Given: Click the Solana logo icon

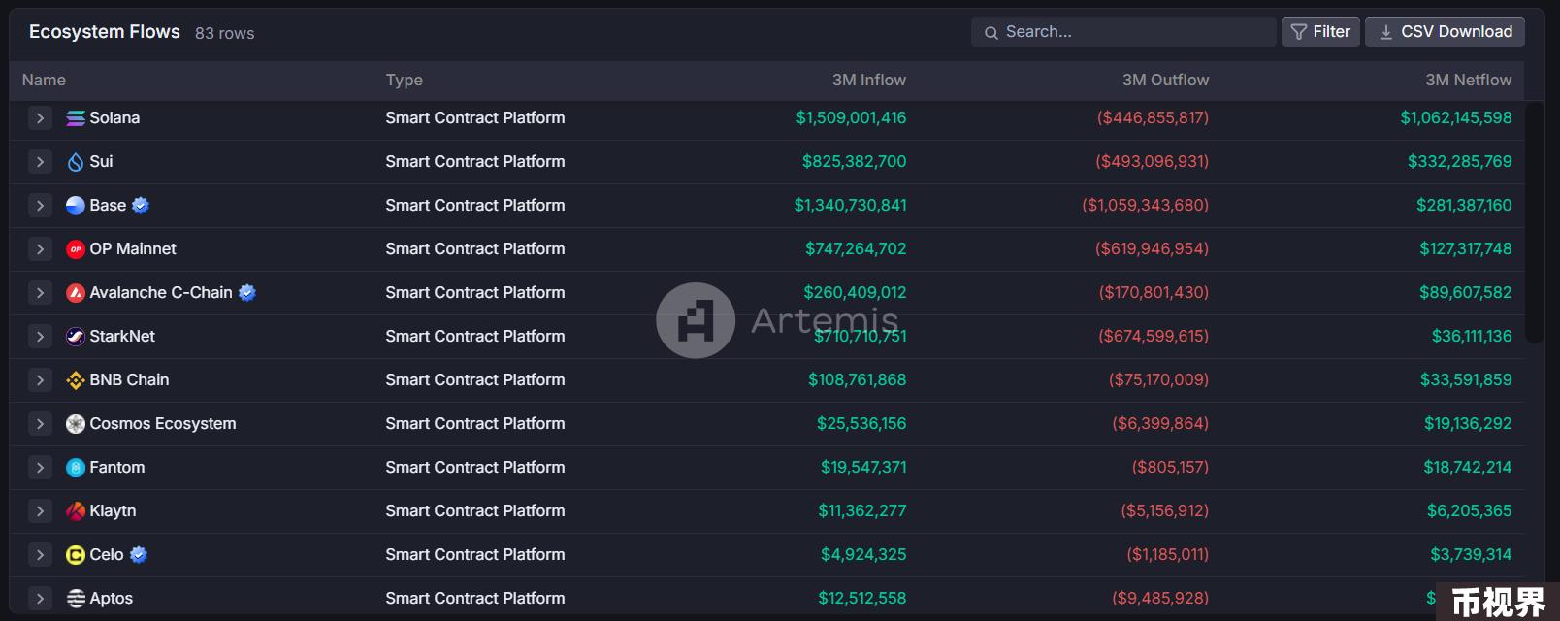Looking at the screenshot, I should pyautogui.click(x=76, y=118).
